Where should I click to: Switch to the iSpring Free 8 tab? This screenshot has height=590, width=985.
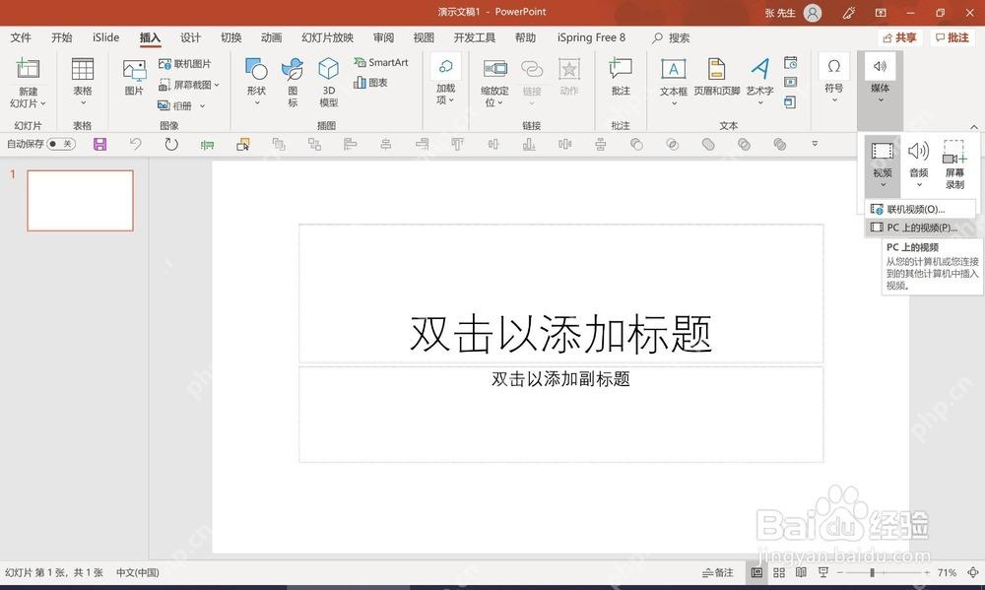coord(591,37)
